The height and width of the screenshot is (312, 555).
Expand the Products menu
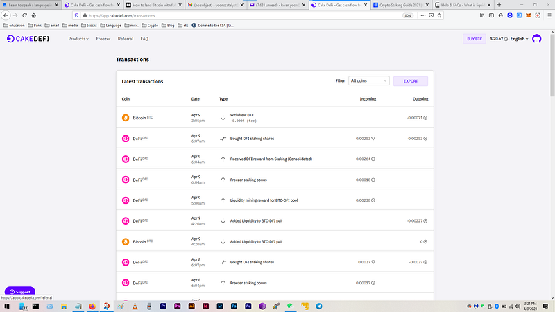pyautogui.click(x=78, y=39)
